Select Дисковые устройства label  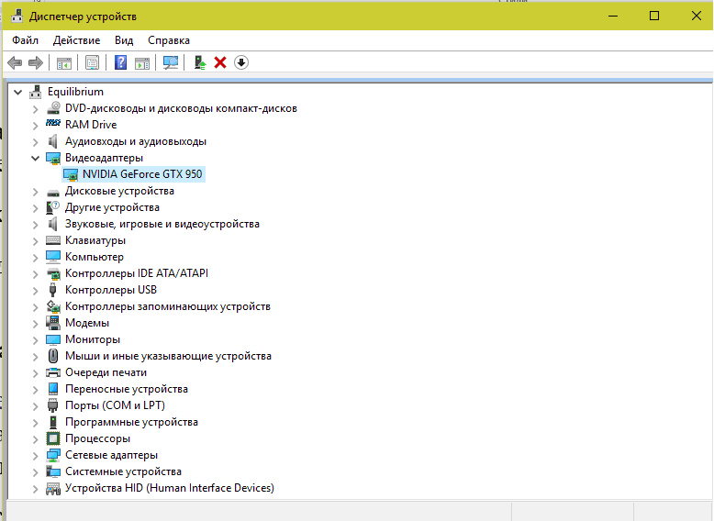(x=119, y=191)
